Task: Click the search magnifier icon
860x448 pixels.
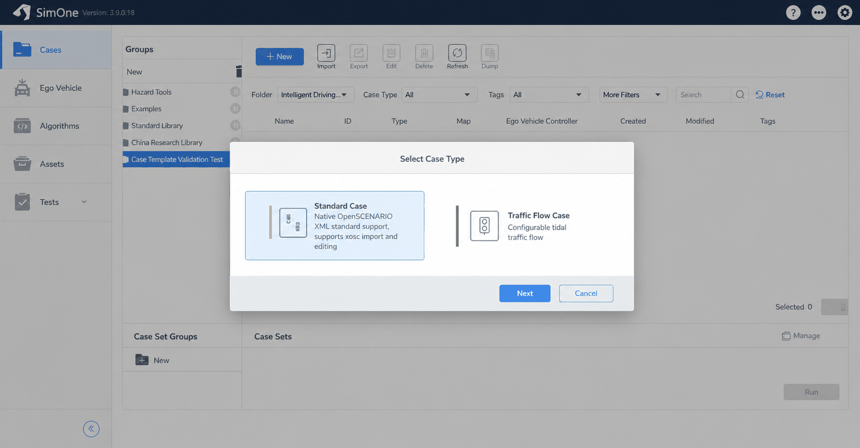Action: (x=740, y=95)
